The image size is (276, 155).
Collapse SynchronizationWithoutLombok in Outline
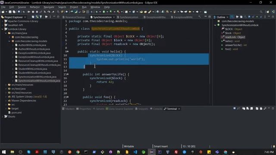[x=215, y=25]
